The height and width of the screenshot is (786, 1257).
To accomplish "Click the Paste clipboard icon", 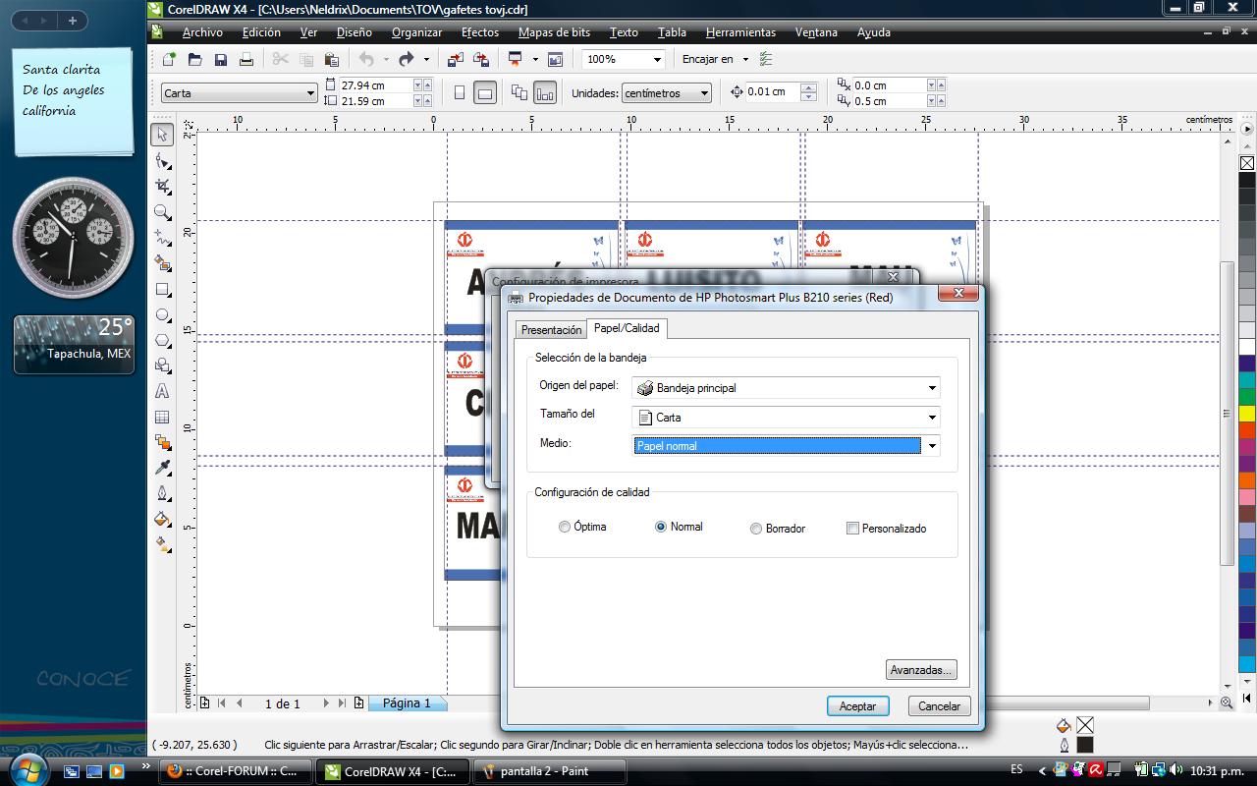I will coord(332,59).
